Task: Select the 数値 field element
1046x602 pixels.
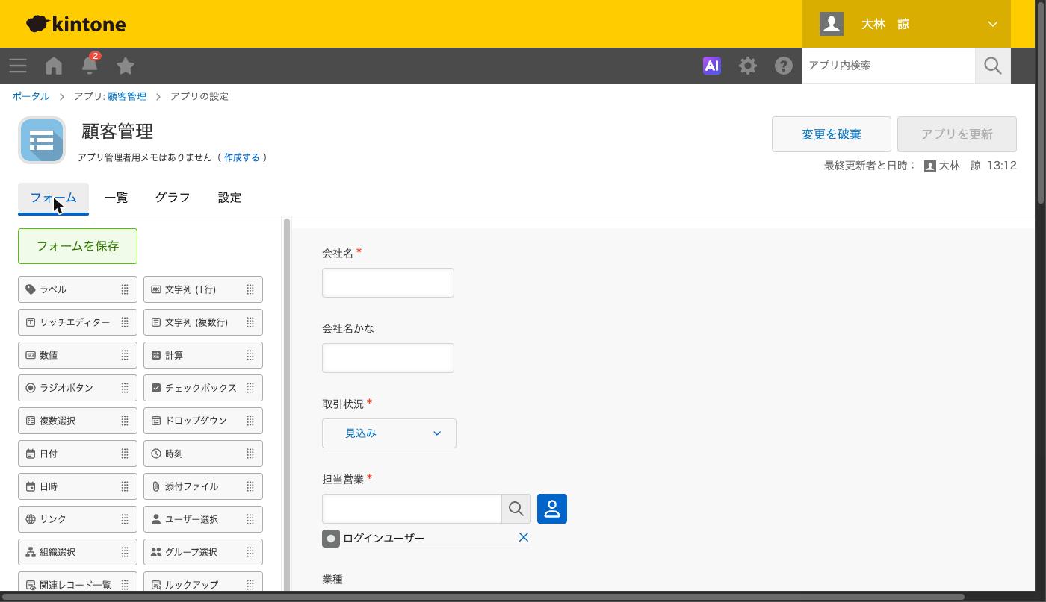Action: [x=78, y=355]
